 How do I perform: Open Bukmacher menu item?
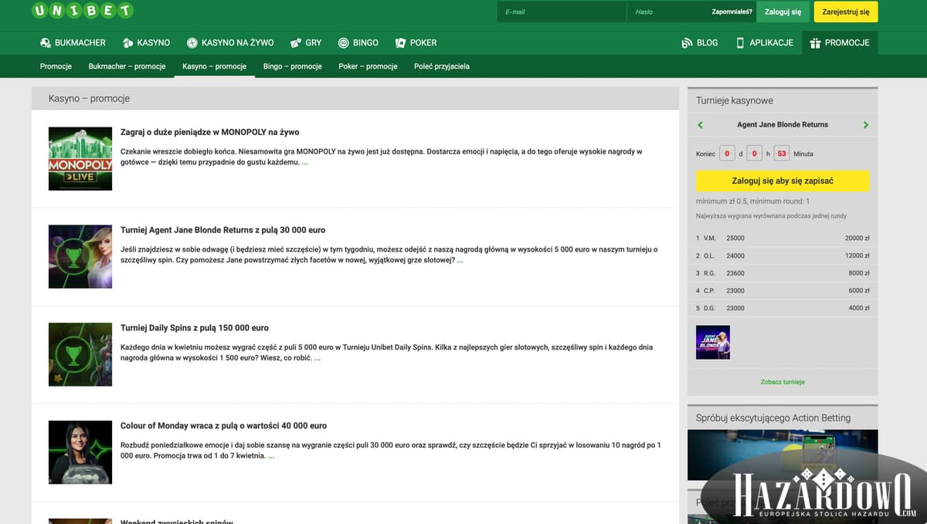tap(80, 43)
